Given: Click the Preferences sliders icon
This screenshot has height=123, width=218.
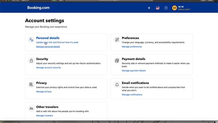Looking at the screenshot, I should pos(117,40).
